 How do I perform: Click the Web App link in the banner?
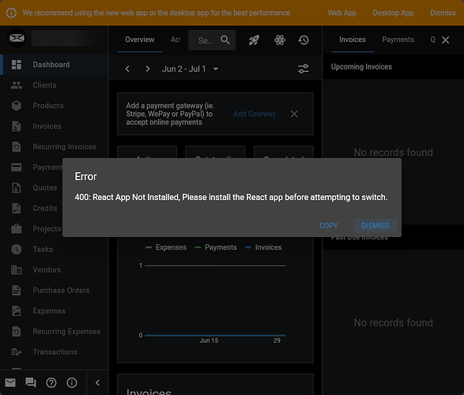coord(341,13)
